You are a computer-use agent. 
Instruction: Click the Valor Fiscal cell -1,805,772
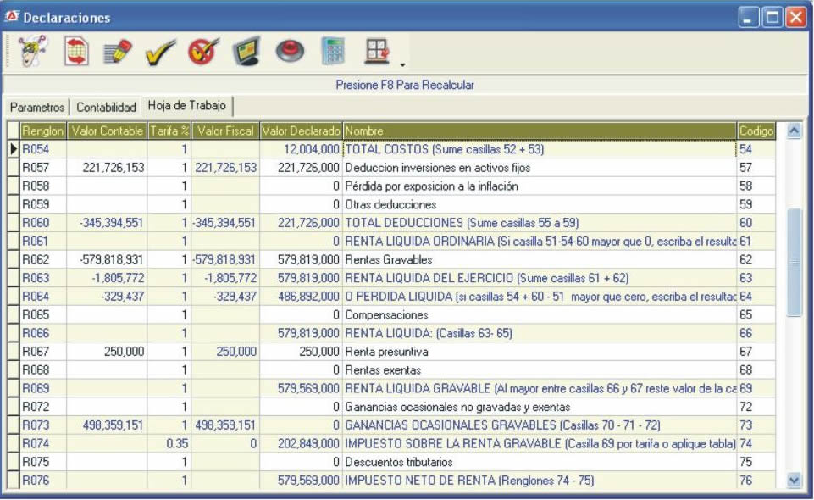[225, 278]
